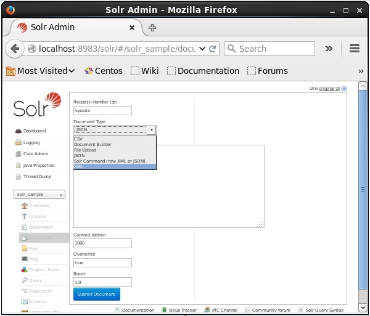This screenshot has height=316, width=370.
Task: Click the Submit Document button
Action: click(97, 294)
